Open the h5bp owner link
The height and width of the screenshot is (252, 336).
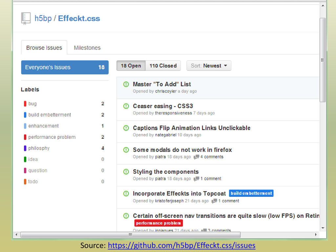(43, 18)
